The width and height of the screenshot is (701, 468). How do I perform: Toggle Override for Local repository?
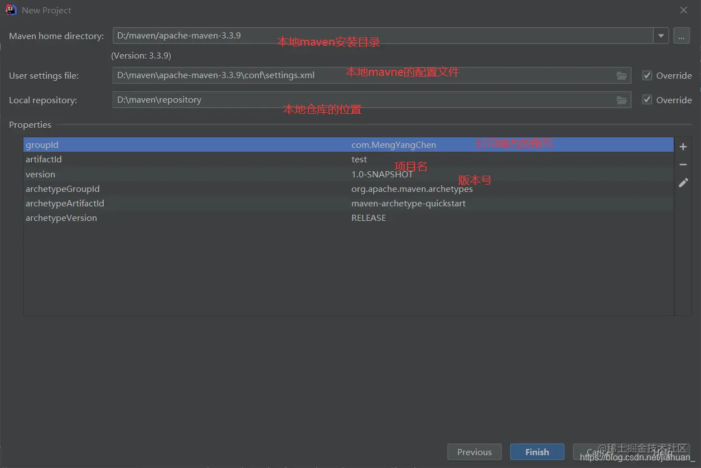pyautogui.click(x=647, y=100)
